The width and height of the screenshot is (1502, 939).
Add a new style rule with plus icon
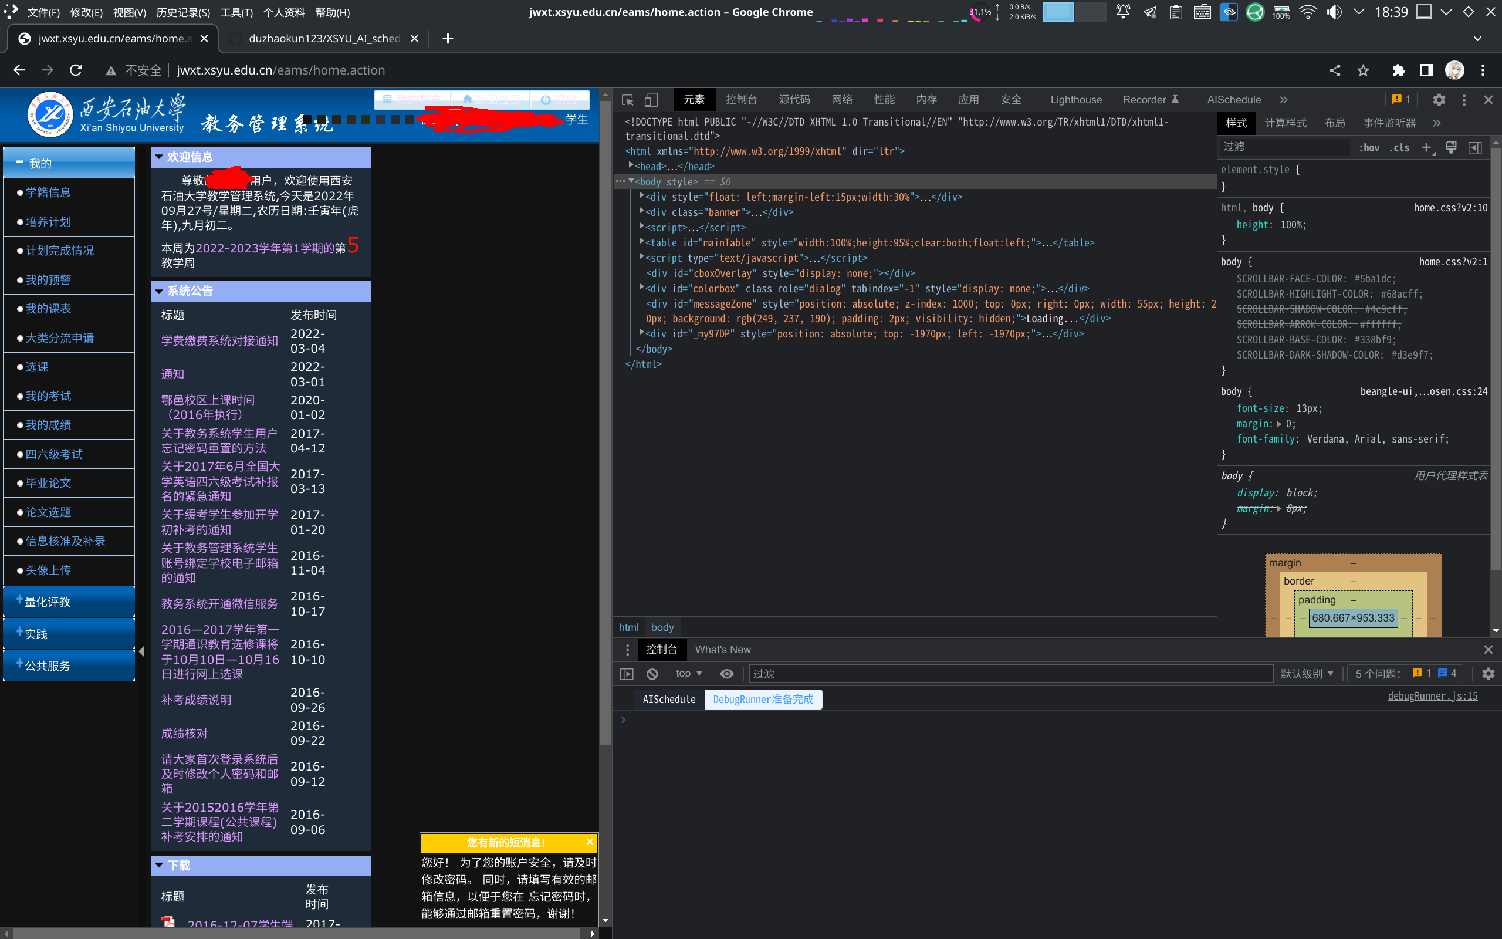coord(1426,147)
